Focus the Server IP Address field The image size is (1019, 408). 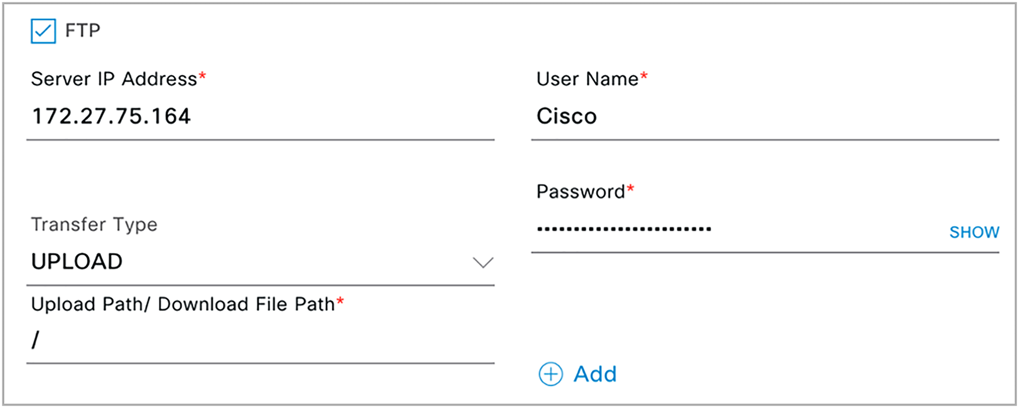coord(260,116)
